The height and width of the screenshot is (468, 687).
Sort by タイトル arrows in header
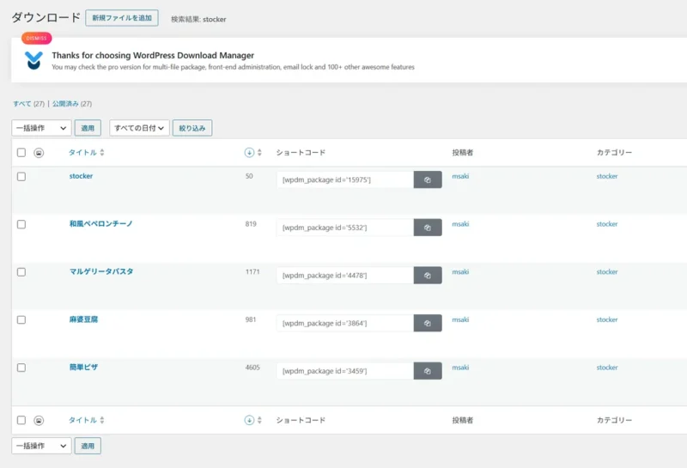(102, 153)
